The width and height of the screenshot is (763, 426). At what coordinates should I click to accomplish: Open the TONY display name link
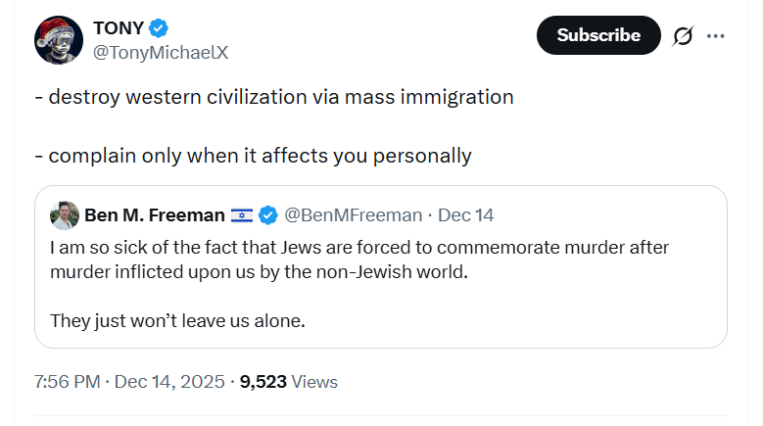point(117,27)
